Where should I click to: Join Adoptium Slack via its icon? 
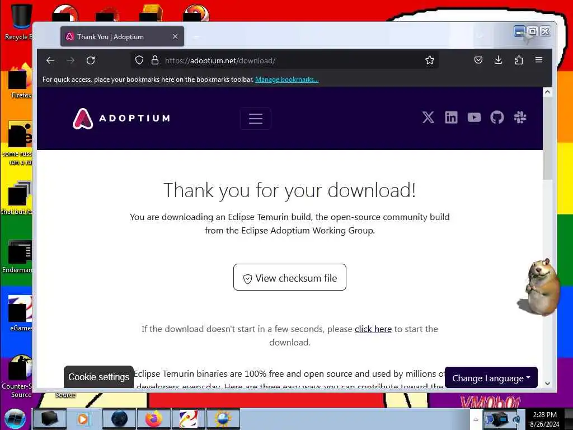[520, 118]
